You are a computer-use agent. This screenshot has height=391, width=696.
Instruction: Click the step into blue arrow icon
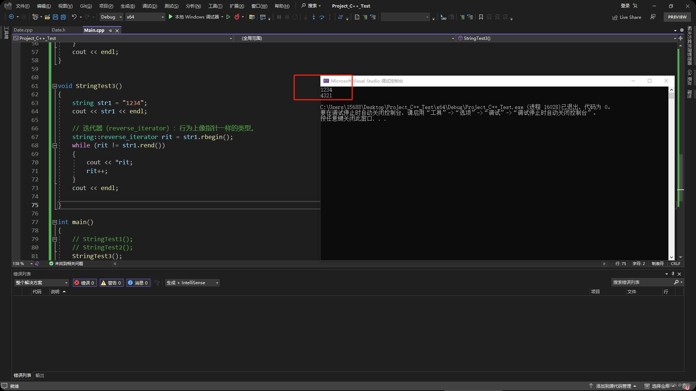point(314,17)
